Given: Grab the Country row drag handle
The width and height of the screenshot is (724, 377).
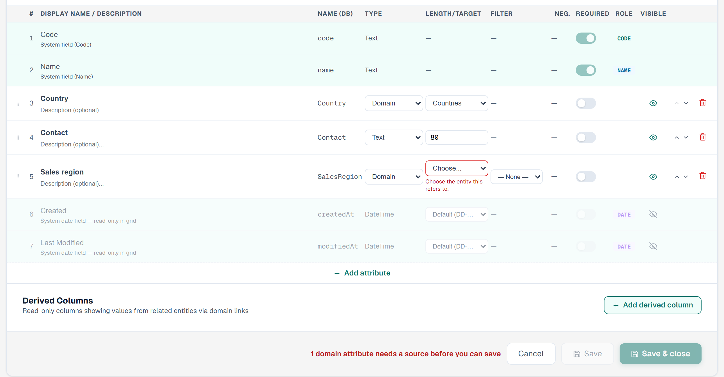Looking at the screenshot, I should pos(18,103).
